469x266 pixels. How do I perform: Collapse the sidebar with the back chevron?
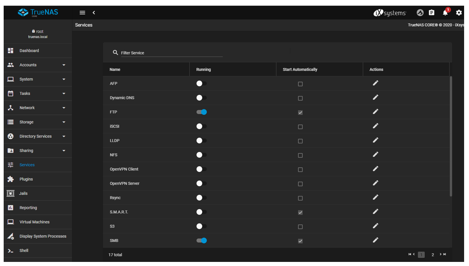pyautogui.click(x=94, y=13)
